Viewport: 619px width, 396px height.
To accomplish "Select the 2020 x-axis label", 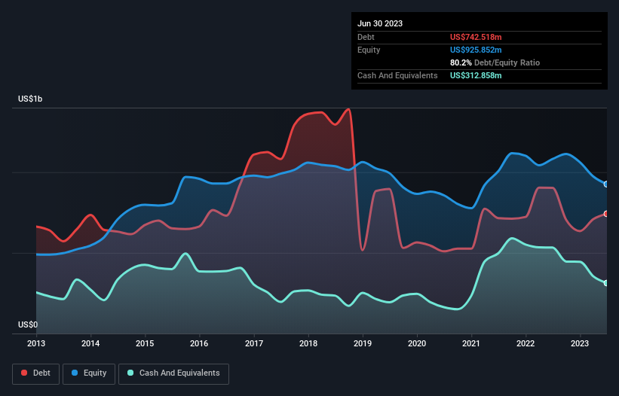I will (x=417, y=343).
